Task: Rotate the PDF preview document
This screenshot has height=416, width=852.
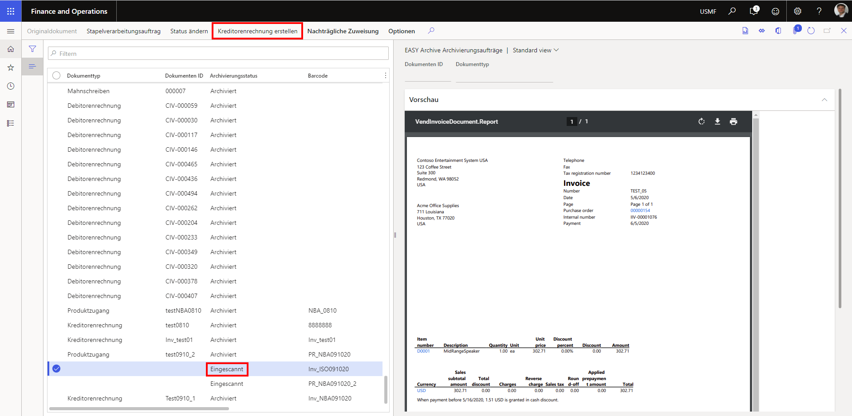Action: coord(702,122)
